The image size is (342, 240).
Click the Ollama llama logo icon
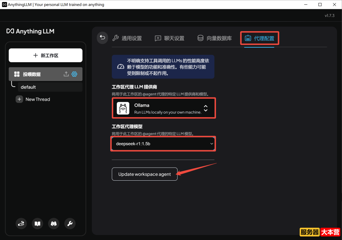123,108
